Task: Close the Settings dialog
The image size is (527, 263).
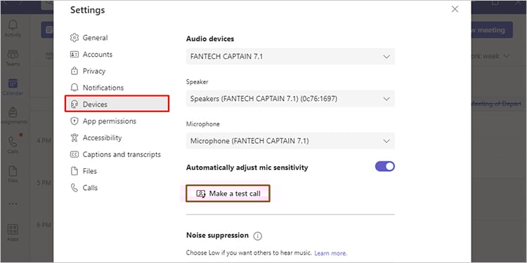Action: point(455,9)
